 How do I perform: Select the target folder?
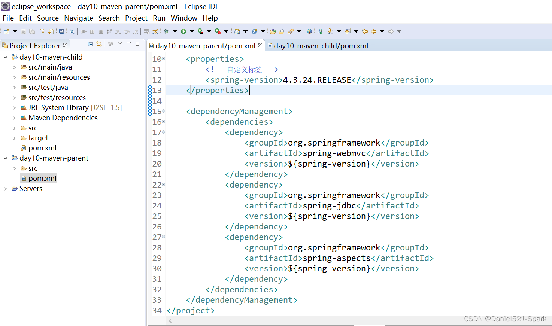tap(38, 138)
